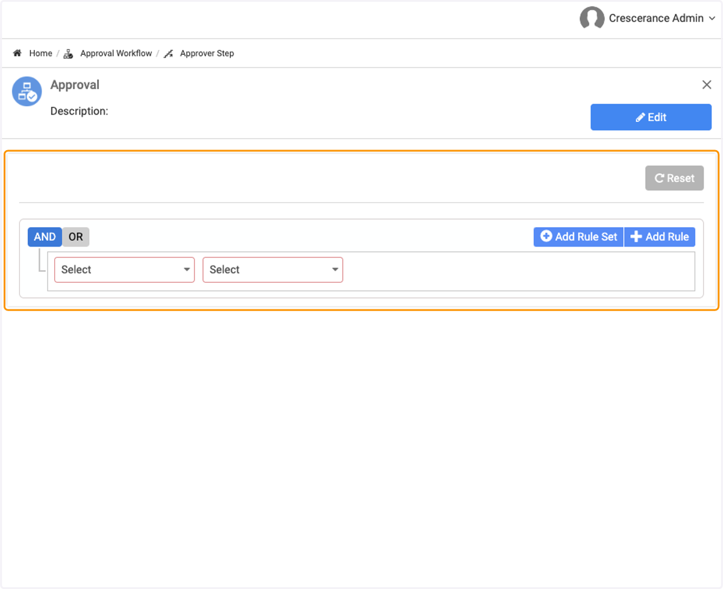Click the Description: label
The height and width of the screenshot is (589, 723).
(79, 111)
